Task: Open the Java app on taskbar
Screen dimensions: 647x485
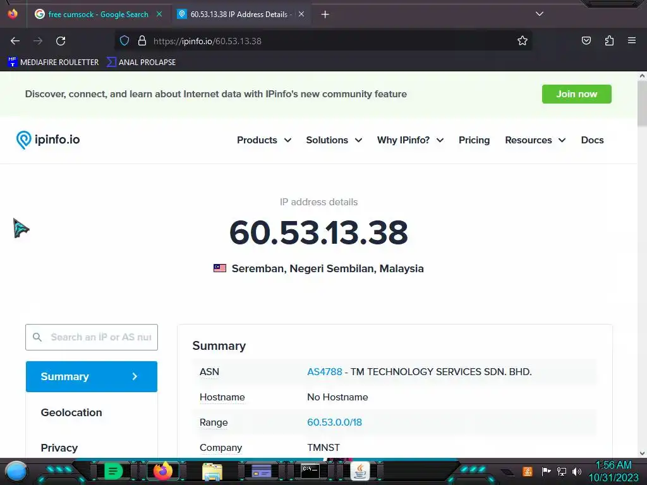Action: point(360,471)
